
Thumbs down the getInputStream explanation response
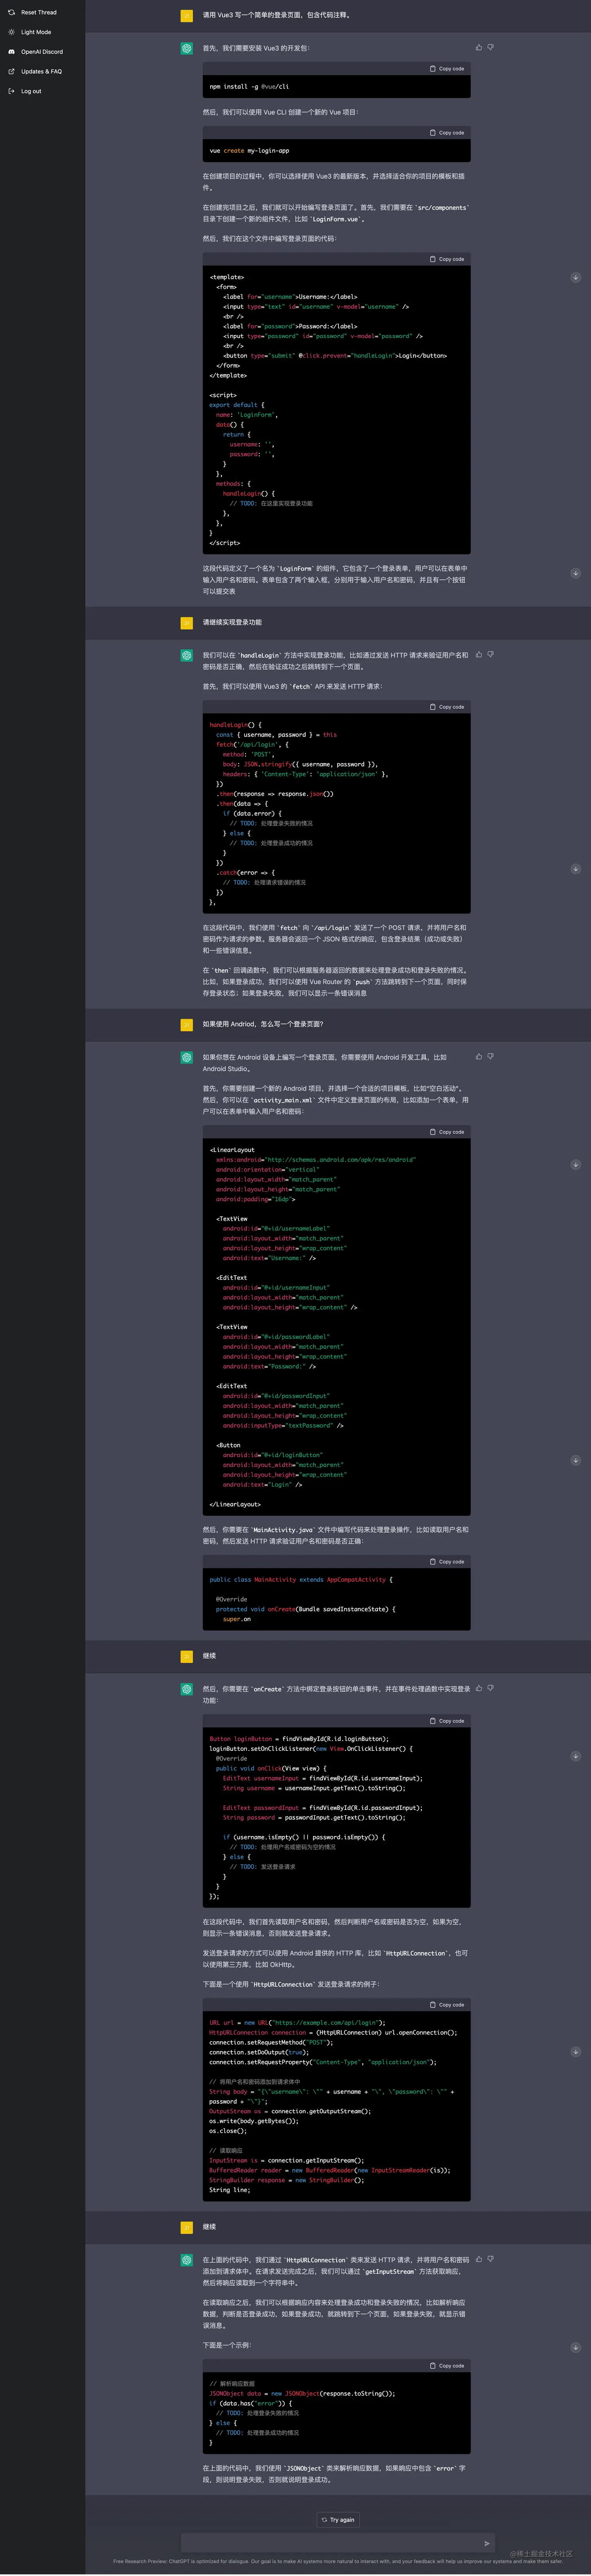pos(490,2259)
